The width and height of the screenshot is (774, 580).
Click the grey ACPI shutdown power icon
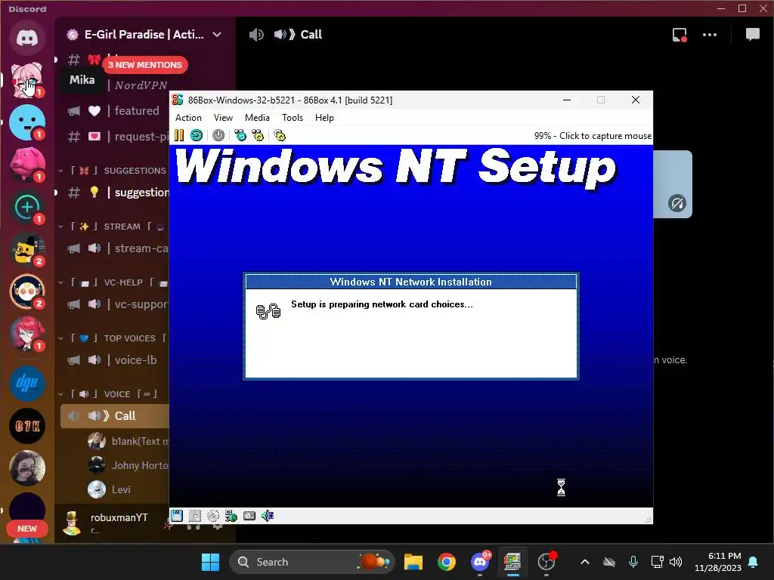(218, 135)
